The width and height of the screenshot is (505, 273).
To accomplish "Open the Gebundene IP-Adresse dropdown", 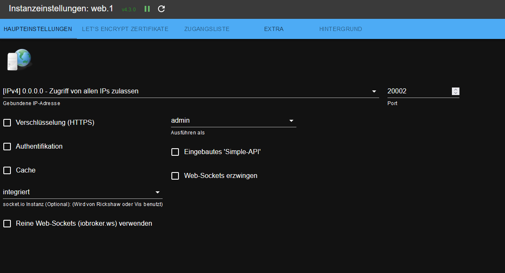I will tap(190, 91).
